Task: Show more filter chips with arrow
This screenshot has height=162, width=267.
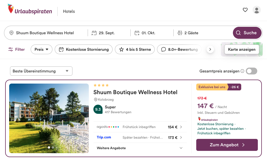Action: [210, 49]
